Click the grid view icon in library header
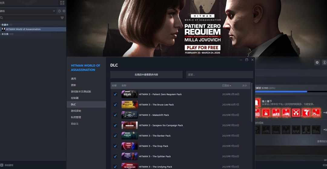 tap(62, 3)
